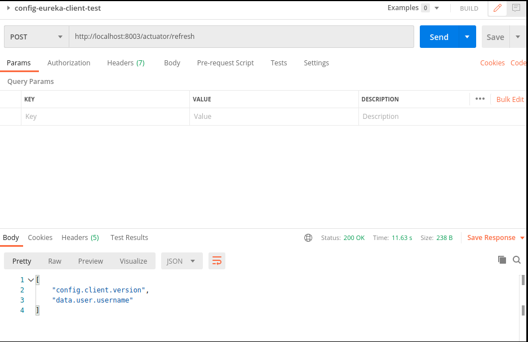The image size is (528, 342).
Task: Click the pencil edit icon
Action: (x=498, y=8)
